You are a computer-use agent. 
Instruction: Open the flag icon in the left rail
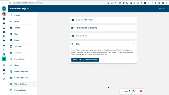(x=4, y=41)
